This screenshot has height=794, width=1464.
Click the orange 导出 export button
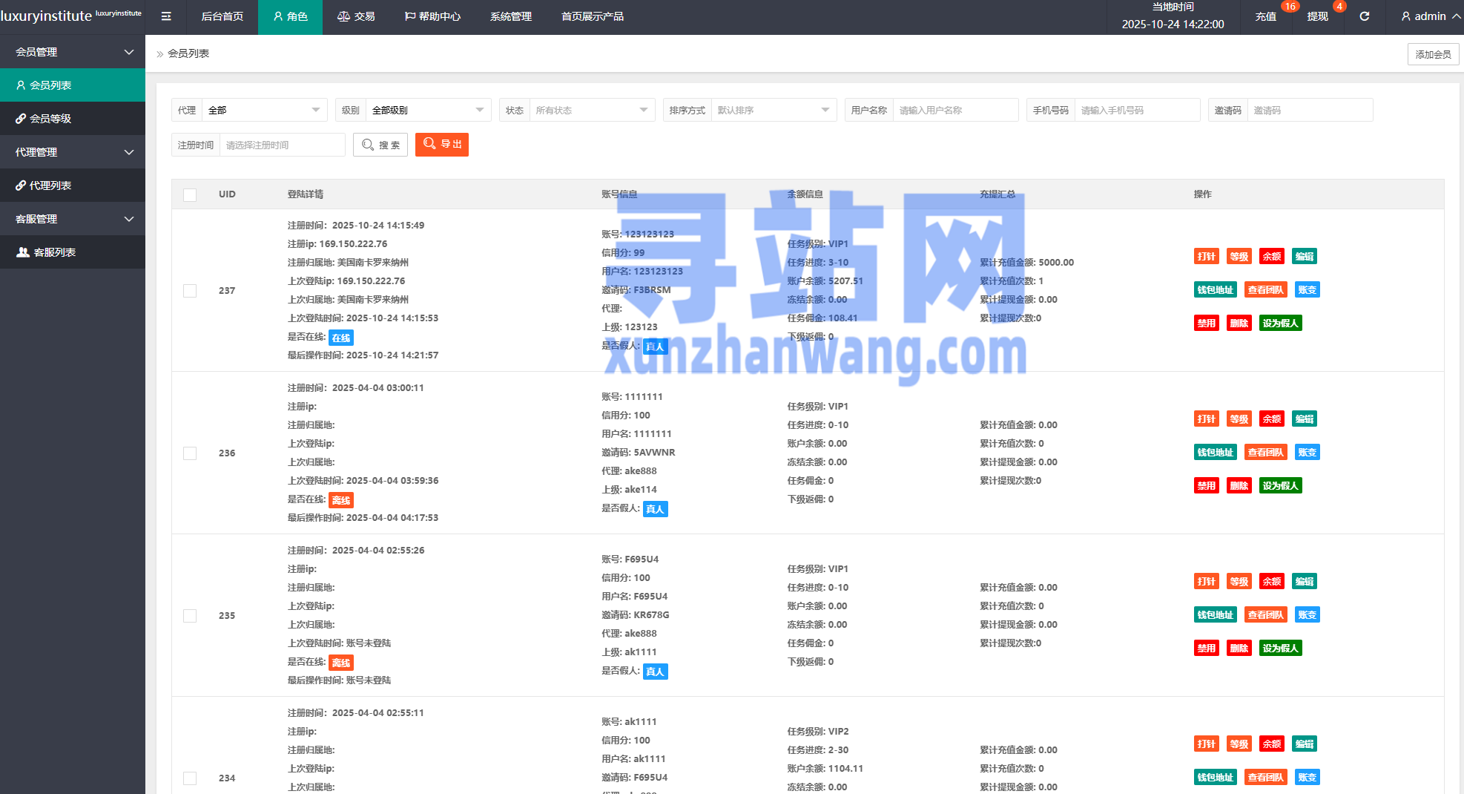[x=442, y=144]
